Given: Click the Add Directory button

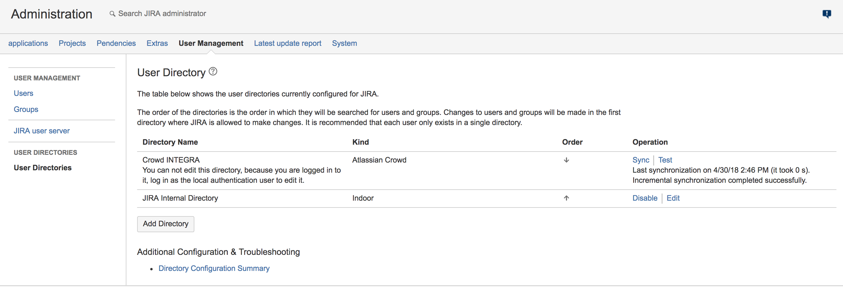Looking at the screenshot, I should [x=166, y=224].
